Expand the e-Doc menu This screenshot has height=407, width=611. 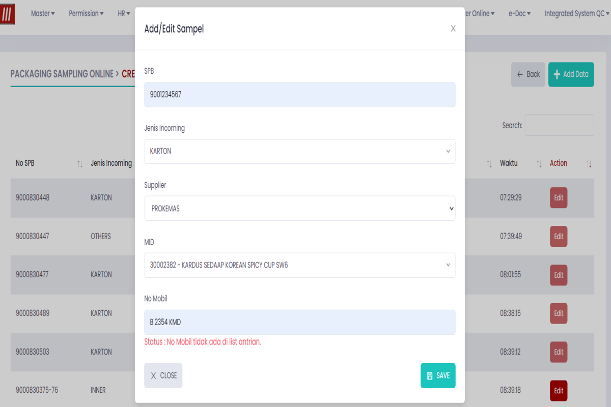[519, 14]
